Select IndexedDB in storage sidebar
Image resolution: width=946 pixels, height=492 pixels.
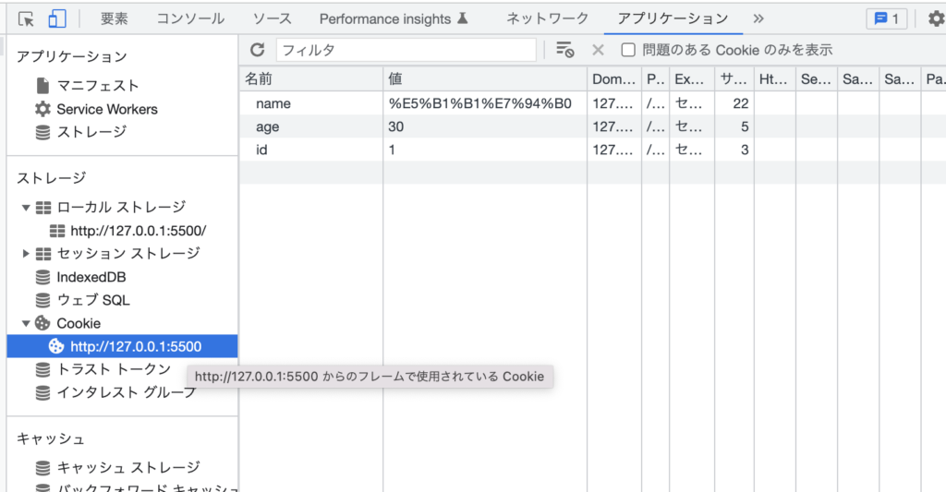[x=91, y=277]
